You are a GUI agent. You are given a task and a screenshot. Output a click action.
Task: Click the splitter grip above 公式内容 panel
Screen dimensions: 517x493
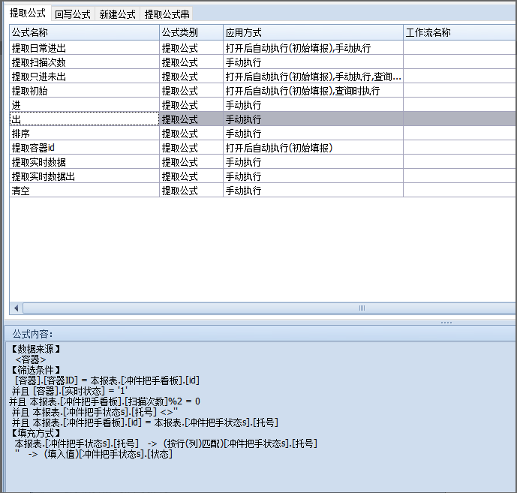coord(446,322)
